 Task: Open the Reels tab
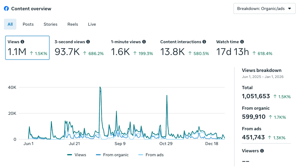click(x=73, y=24)
